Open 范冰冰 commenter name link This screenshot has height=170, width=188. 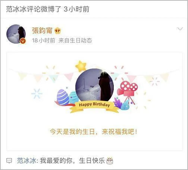pos(26,161)
